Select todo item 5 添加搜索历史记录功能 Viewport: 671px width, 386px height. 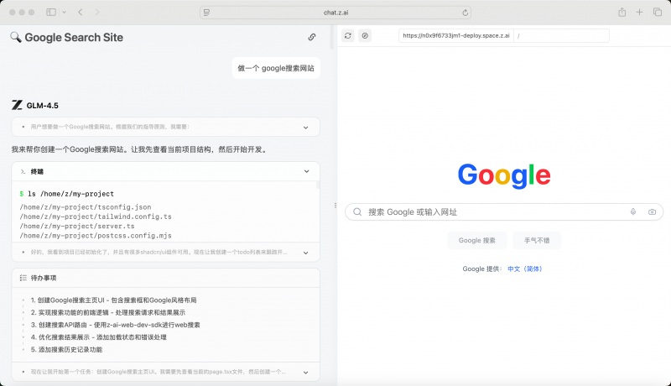pyautogui.click(x=66, y=350)
